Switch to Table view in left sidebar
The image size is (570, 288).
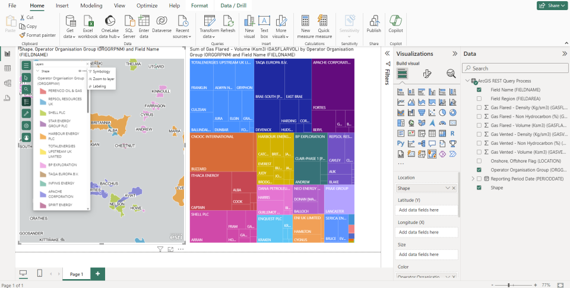coord(7,68)
